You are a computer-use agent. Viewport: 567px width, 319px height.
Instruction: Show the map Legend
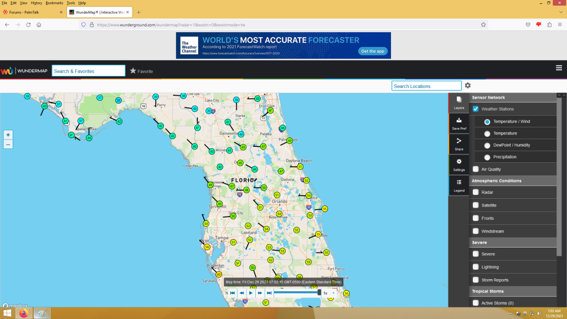[x=459, y=186]
